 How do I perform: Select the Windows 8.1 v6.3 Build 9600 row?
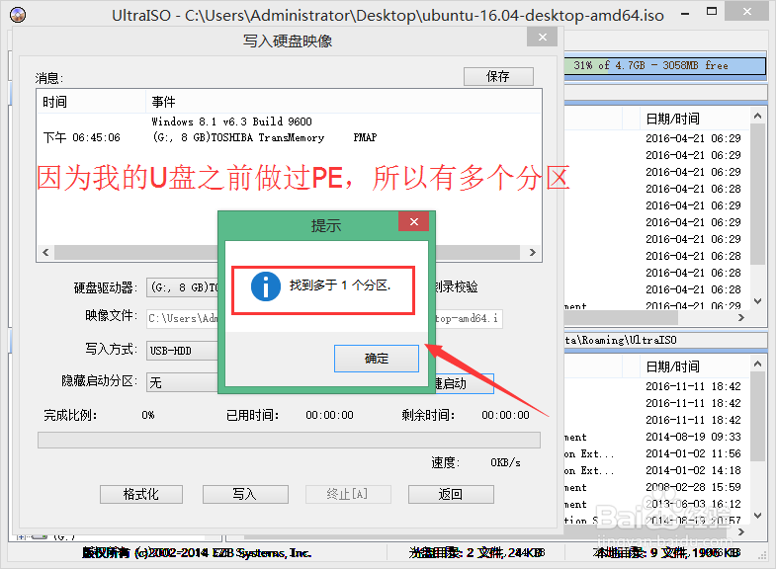coord(290,122)
